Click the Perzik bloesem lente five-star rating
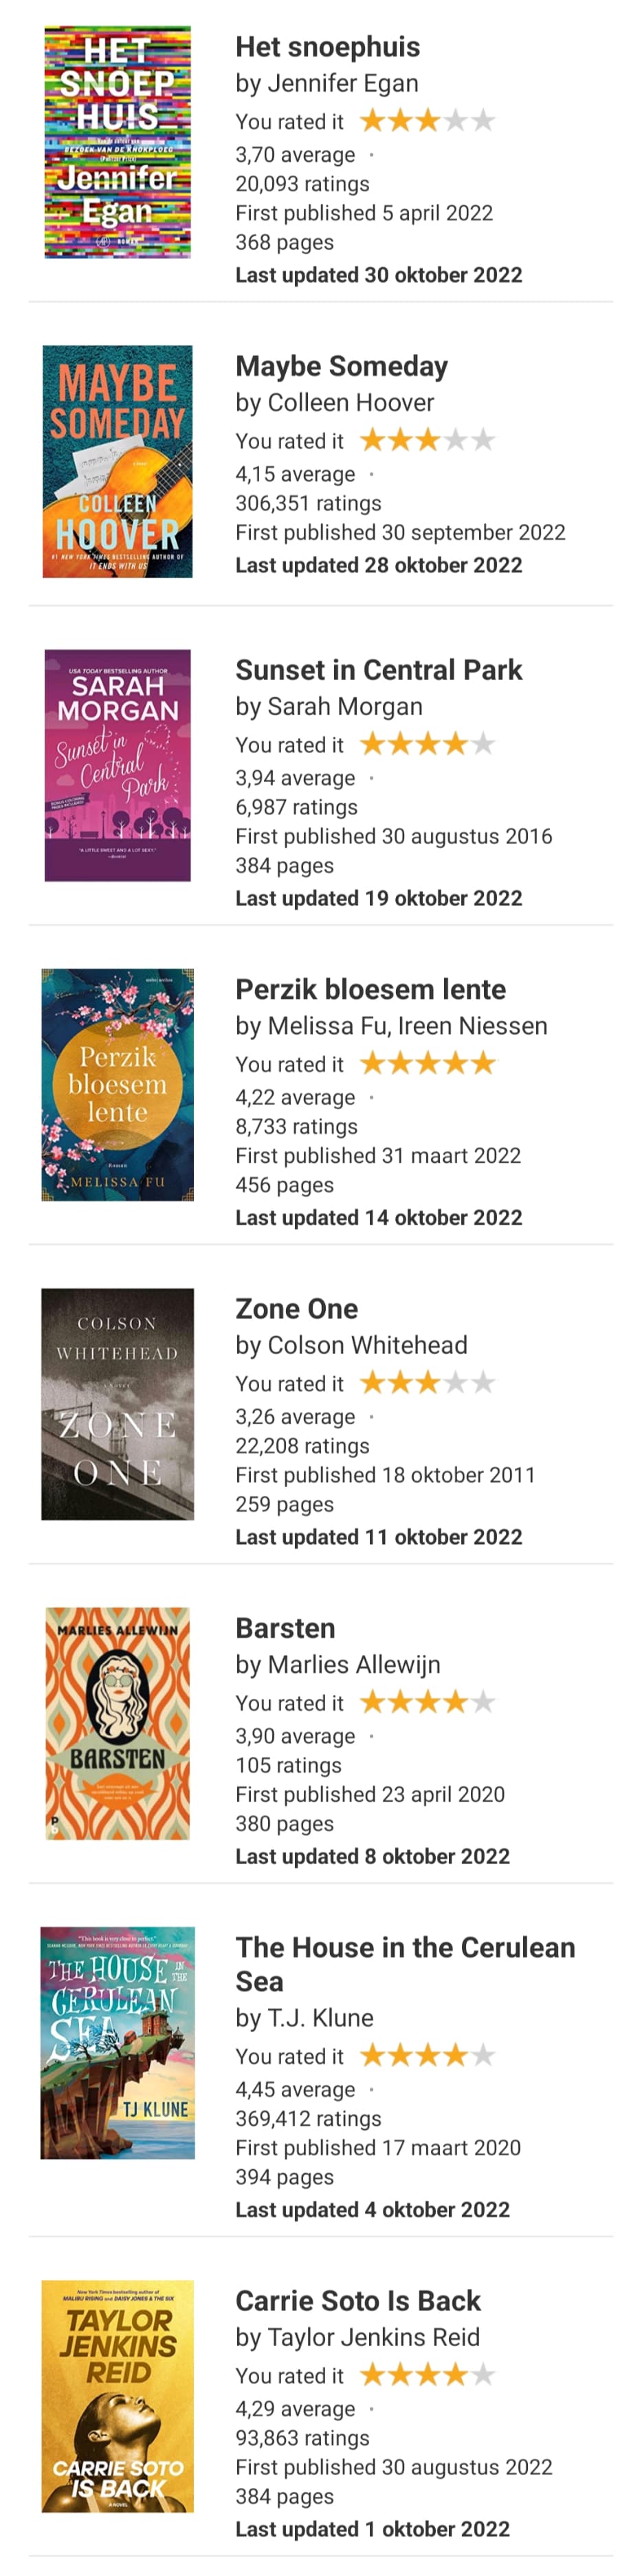The height and width of the screenshot is (2576, 642). click(x=428, y=1063)
